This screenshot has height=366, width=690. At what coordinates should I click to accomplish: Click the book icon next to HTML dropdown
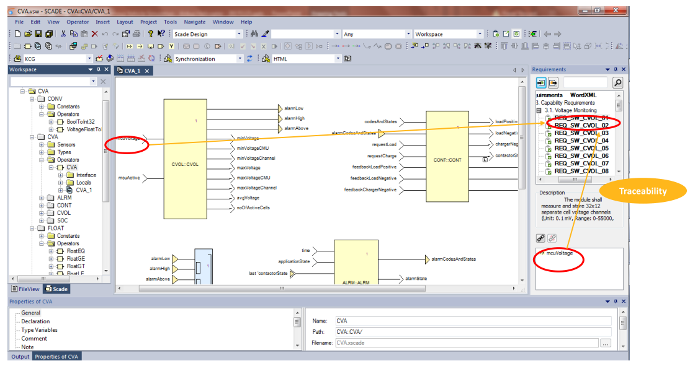[x=347, y=58]
